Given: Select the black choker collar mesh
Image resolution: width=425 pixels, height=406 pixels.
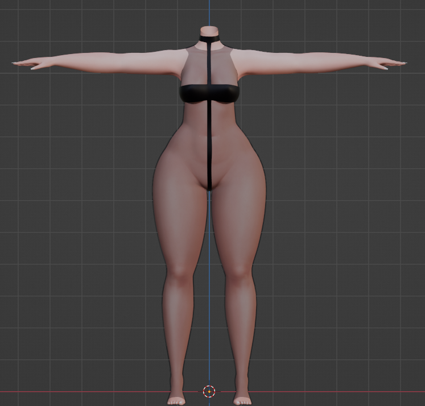Looking at the screenshot, I should [x=209, y=38].
